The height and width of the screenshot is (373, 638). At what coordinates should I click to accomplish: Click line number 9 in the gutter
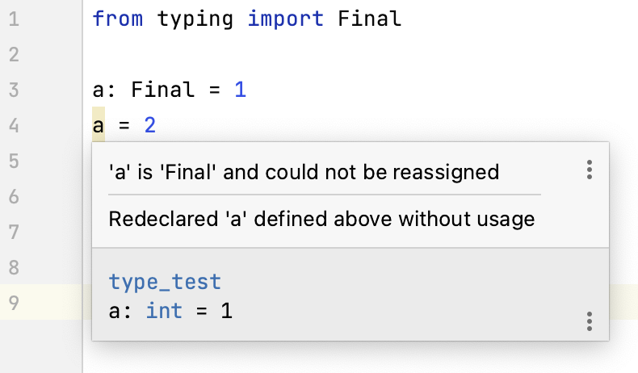[x=14, y=303]
